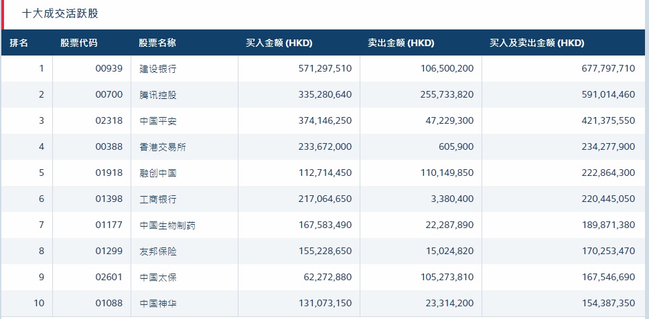Click total amount 421,375,550
The height and width of the screenshot is (319, 649).
click(608, 120)
